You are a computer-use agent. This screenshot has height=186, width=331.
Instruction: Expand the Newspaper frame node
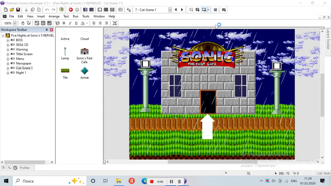(8, 64)
